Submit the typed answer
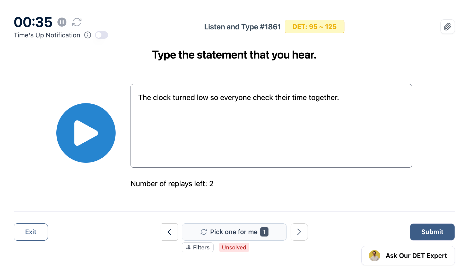The width and height of the screenshot is (469, 277). click(432, 232)
